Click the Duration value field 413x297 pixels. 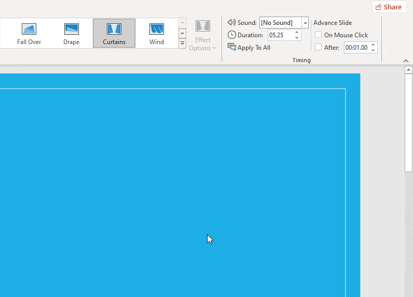[280, 35]
